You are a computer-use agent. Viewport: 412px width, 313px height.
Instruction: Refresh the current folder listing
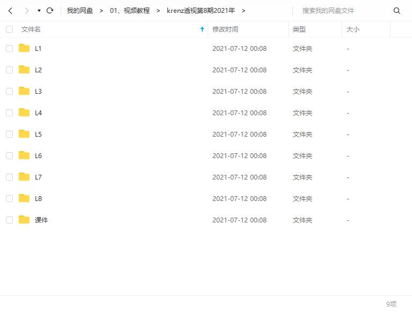tap(50, 11)
